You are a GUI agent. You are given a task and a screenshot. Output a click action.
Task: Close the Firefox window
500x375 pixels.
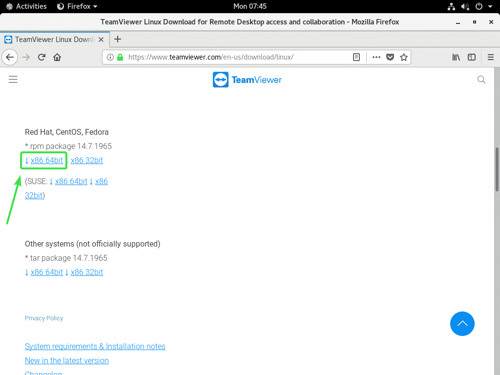(x=491, y=22)
